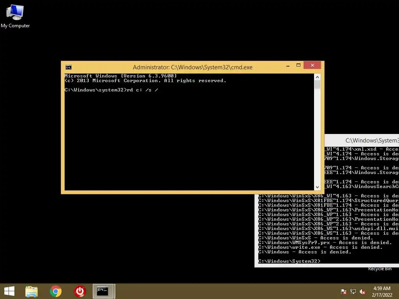Click 'C:\Windows - Access is denied.' line
Viewport: 399px width, 299px height.
(305, 252)
